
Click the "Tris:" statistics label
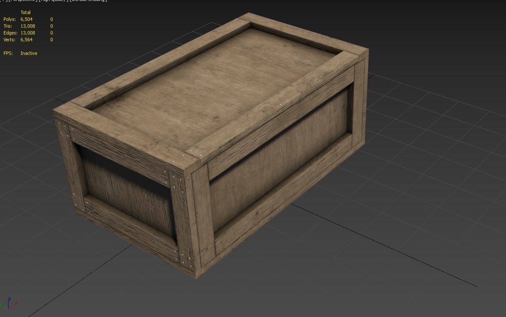click(x=8, y=26)
